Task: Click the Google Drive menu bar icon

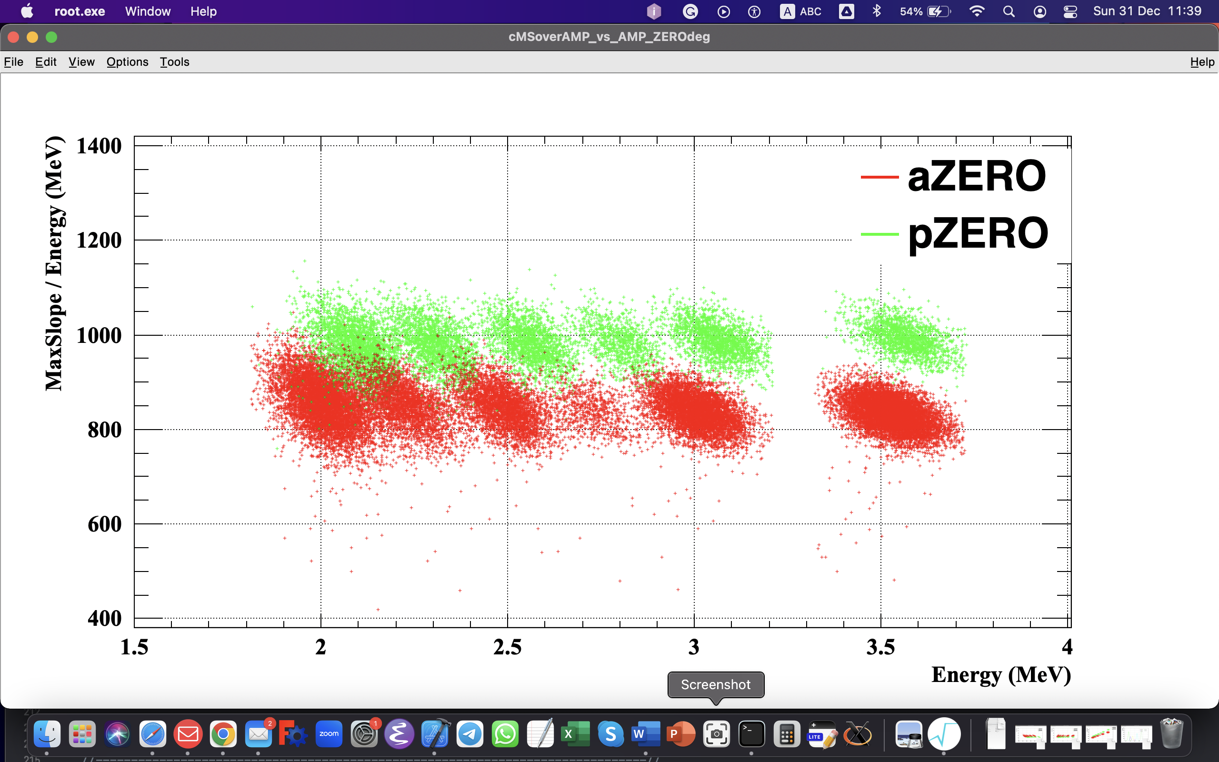Action: pyautogui.click(x=846, y=11)
